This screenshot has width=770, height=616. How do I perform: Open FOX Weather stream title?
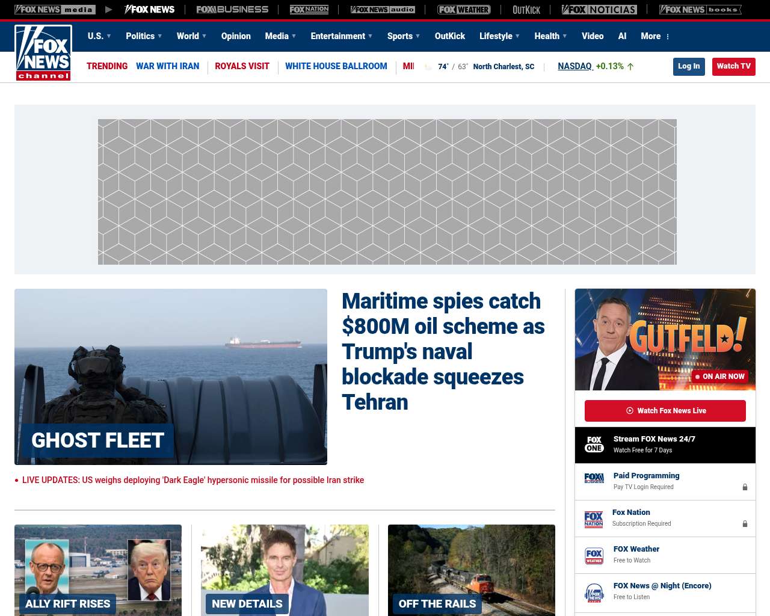click(x=636, y=549)
